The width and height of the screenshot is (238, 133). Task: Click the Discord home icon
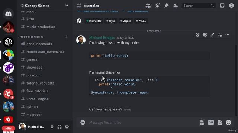(8, 14)
